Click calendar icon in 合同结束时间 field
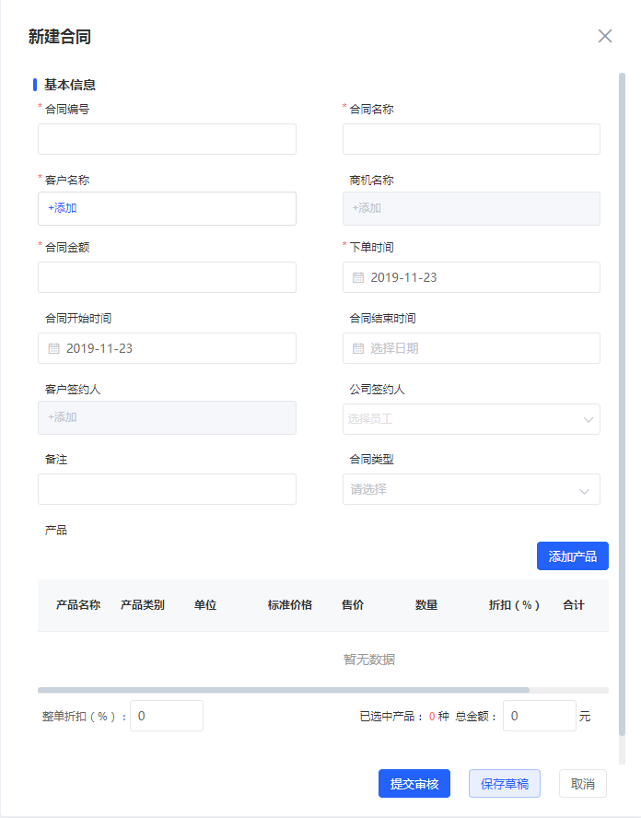 coord(358,348)
